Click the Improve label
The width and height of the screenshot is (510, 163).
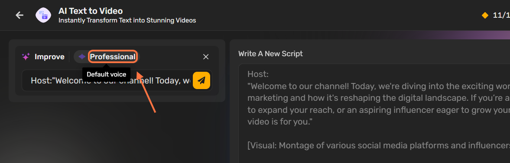(49, 57)
